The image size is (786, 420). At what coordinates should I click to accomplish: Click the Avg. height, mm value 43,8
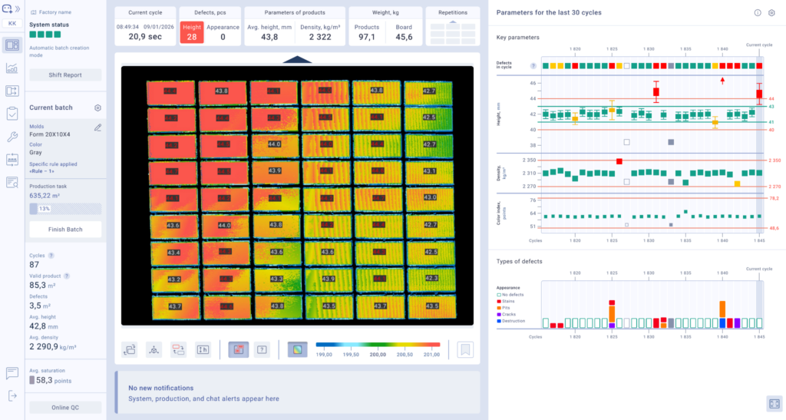click(x=269, y=37)
